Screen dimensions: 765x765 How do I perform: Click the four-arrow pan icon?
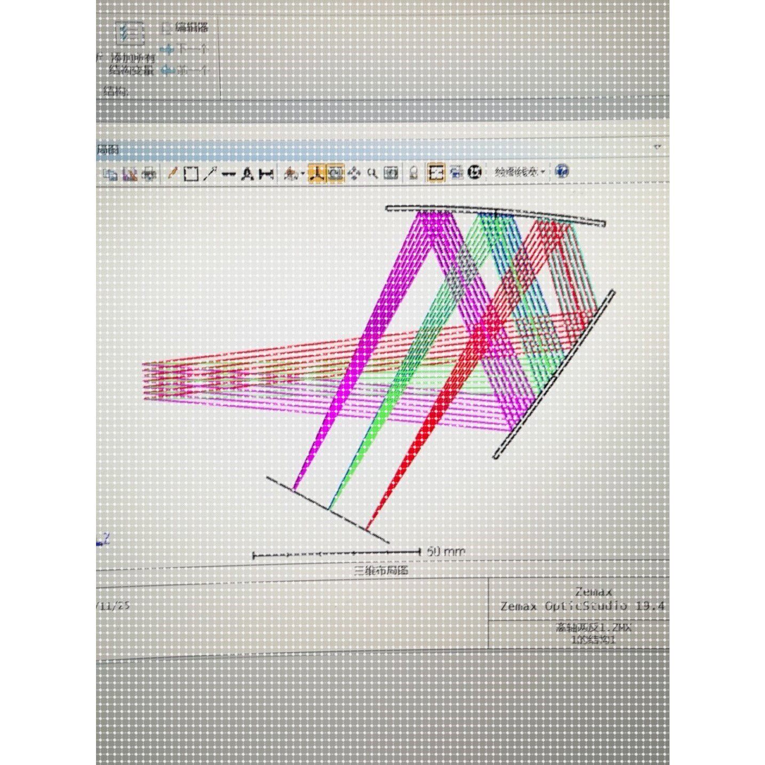[354, 173]
